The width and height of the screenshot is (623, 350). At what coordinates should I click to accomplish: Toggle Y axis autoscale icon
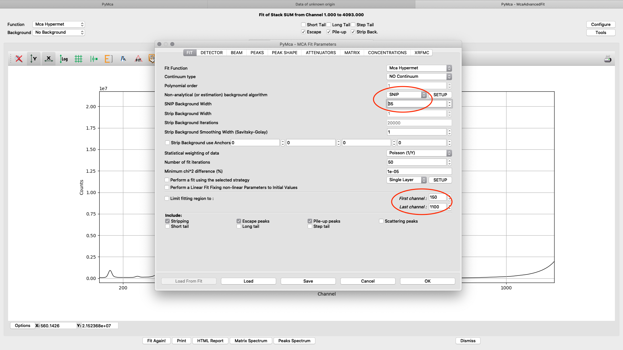click(33, 59)
